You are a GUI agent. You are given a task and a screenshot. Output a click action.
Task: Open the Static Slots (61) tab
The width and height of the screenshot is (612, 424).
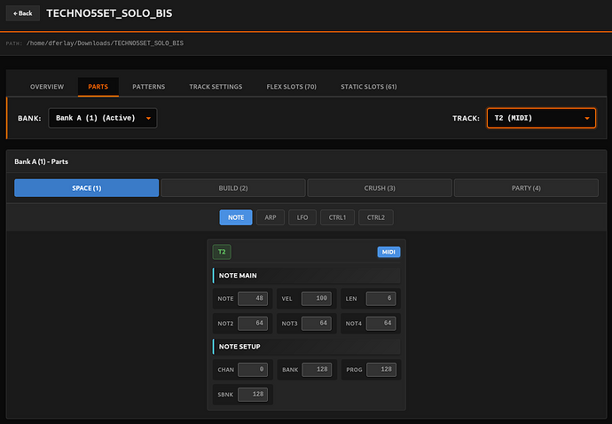tap(368, 87)
